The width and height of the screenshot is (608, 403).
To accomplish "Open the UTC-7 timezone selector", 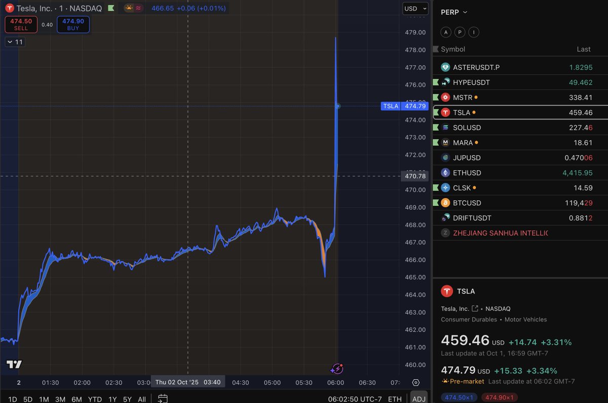I will 354,399.
